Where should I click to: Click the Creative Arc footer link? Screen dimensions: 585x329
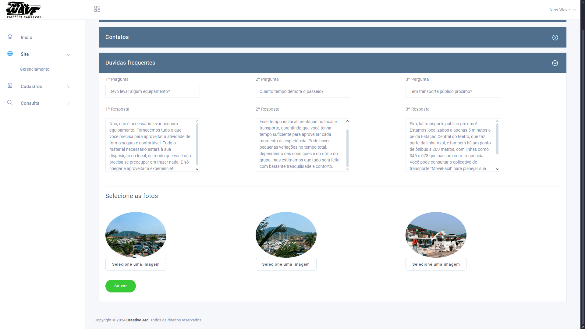137,320
